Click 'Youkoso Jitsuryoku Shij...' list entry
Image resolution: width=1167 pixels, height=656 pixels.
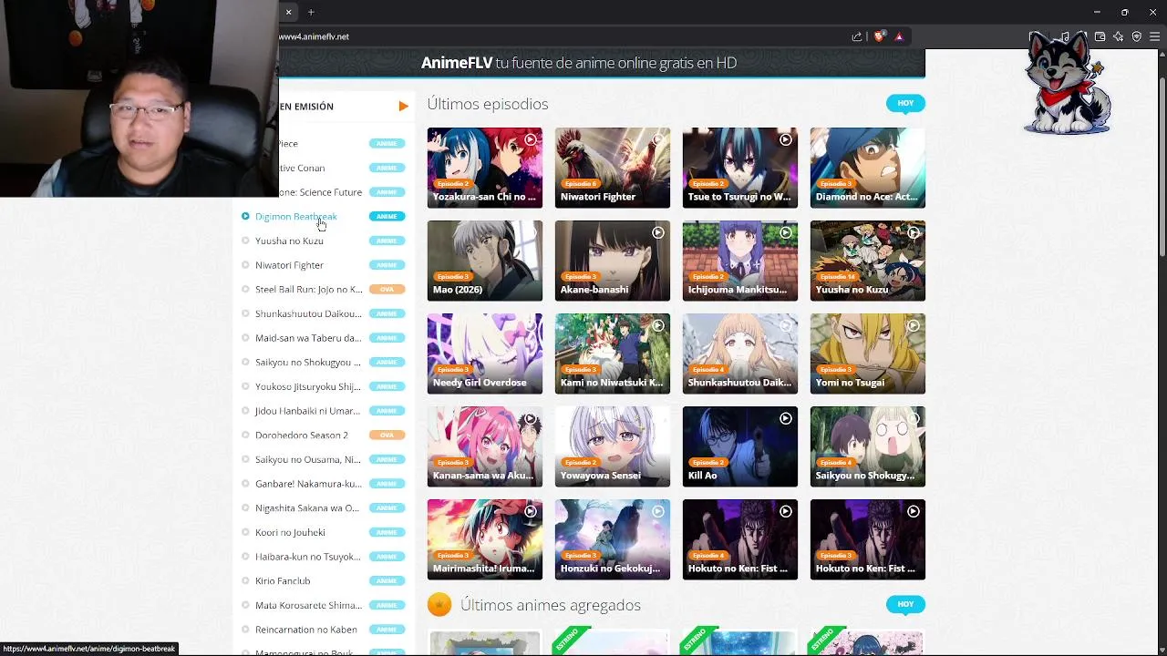(308, 386)
